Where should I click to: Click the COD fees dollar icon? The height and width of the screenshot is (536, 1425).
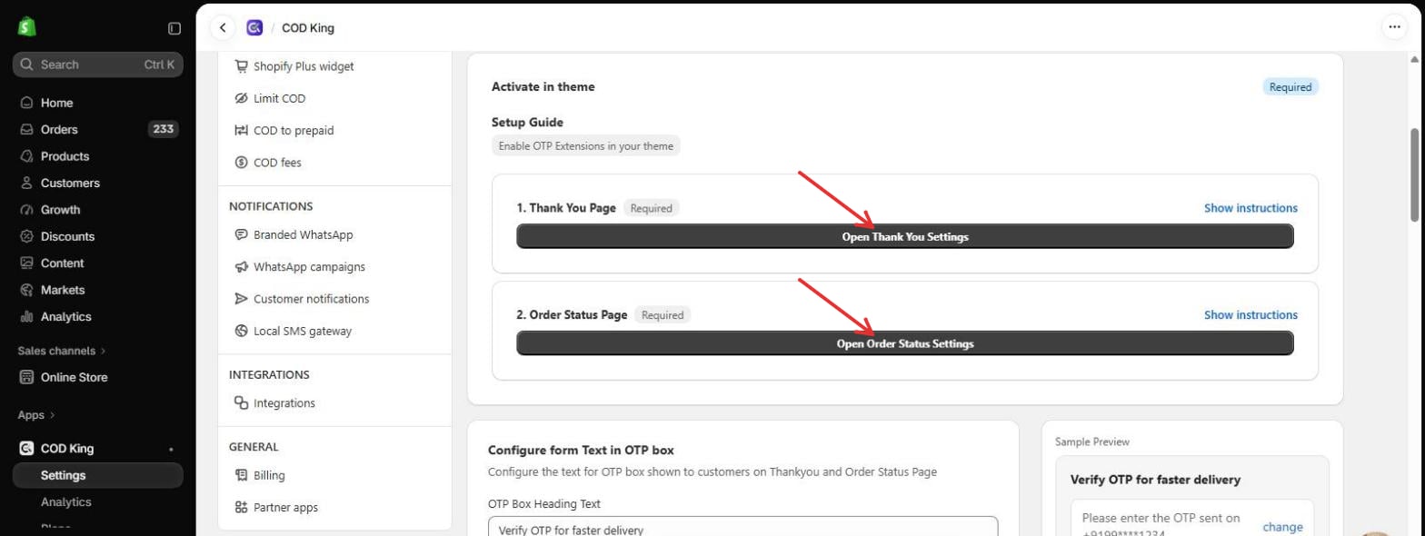pos(241,163)
